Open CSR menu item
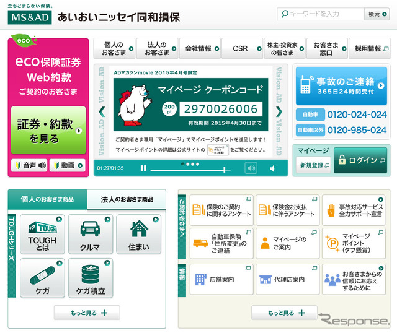The image size is (397, 333). coord(243,48)
